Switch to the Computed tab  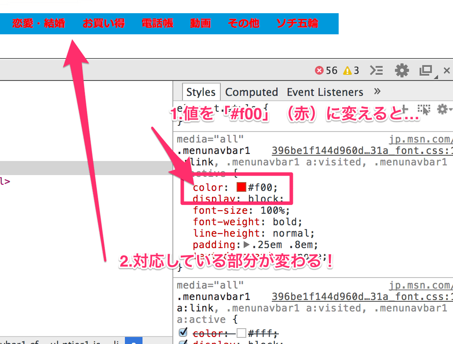click(252, 92)
